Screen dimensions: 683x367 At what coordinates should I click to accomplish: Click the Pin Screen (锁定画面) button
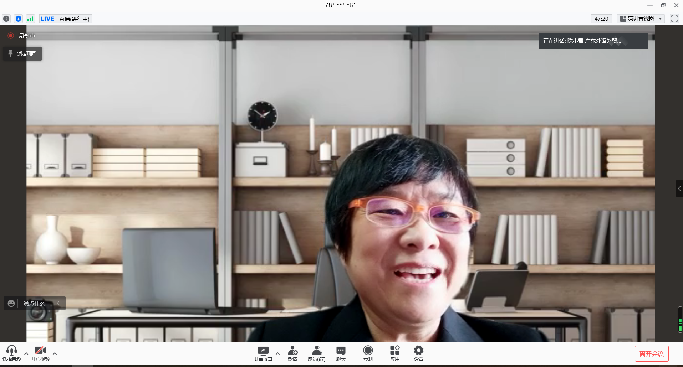[23, 53]
